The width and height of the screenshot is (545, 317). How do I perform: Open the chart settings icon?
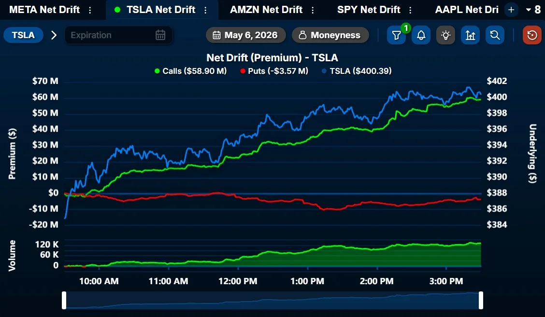[x=470, y=35]
